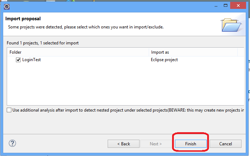
Task: Click the Eclipse project import type cell
Action: tap(164, 60)
